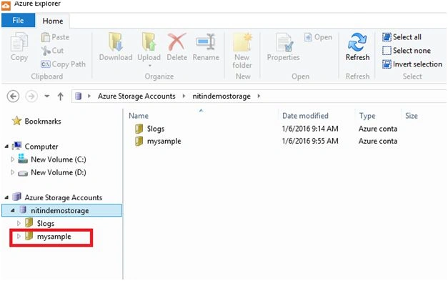Viewport: 448px width, 281px height.
Task: Sort by Size column header
Action: [412, 116]
